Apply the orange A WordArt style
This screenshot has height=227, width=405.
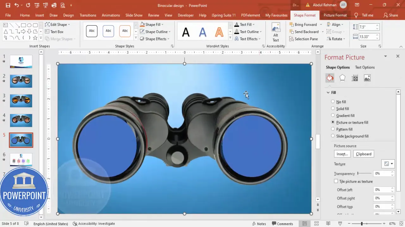pos(219,32)
